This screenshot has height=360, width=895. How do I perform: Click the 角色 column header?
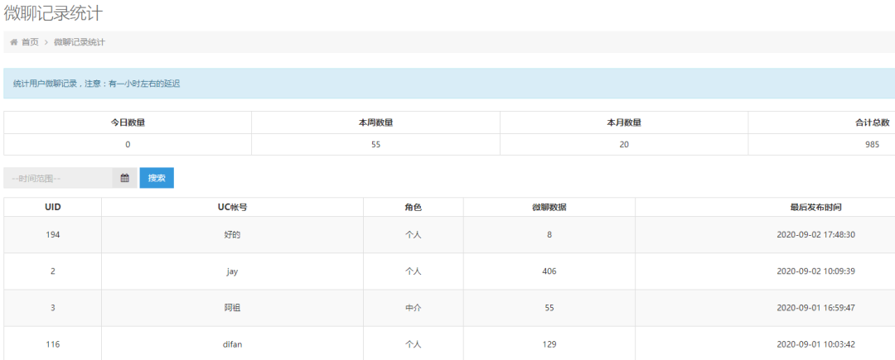(414, 208)
